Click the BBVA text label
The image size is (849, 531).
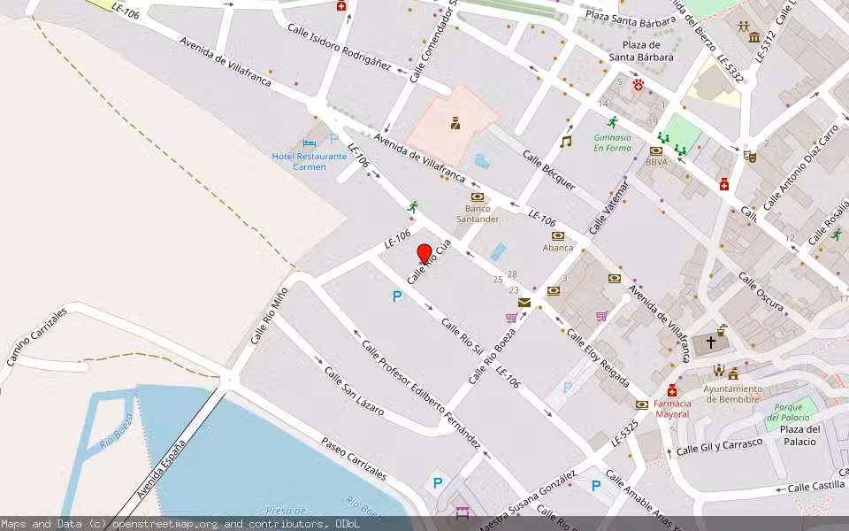point(656,162)
